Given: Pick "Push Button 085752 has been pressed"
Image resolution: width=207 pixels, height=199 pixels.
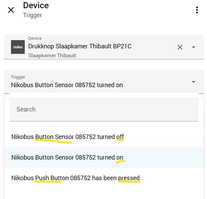Looking at the screenshot, I should click(x=75, y=178).
